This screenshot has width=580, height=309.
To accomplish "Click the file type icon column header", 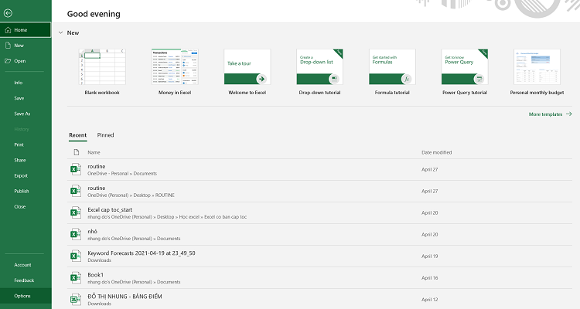I will coord(77,152).
